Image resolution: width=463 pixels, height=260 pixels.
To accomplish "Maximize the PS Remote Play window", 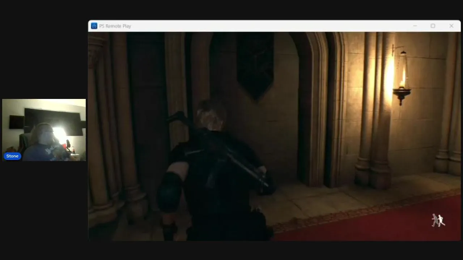I will coord(433,26).
